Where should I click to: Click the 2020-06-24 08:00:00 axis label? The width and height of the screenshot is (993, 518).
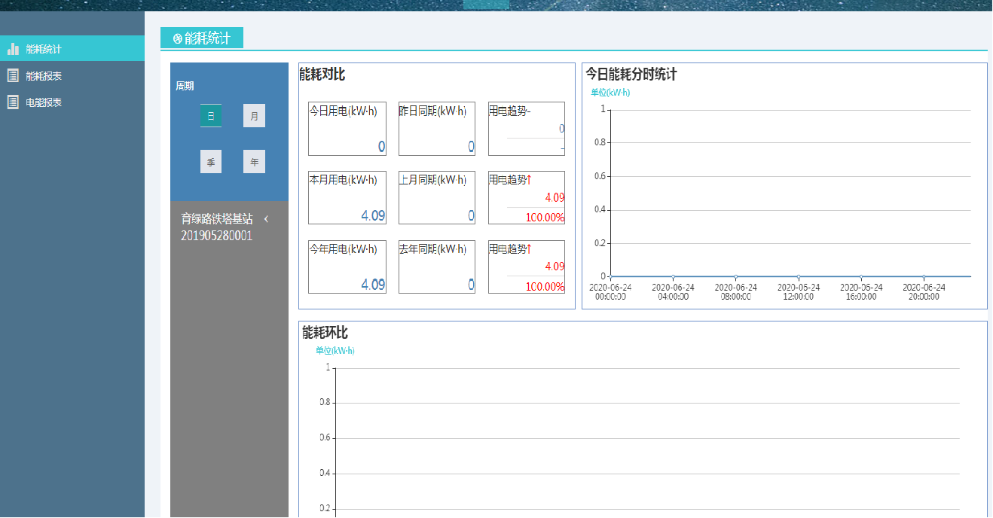click(736, 292)
